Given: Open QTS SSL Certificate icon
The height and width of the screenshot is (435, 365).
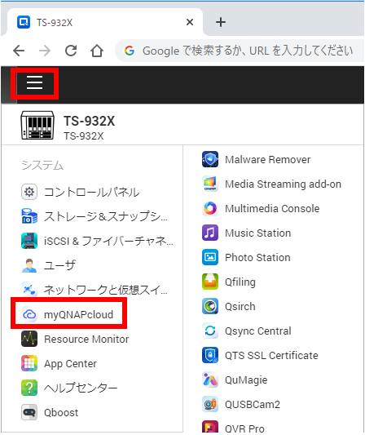Looking at the screenshot, I should click(x=210, y=355).
